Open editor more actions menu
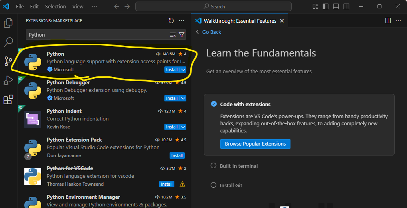This screenshot has width=407, height=208. pyautogui.click(x=398, y=21)
